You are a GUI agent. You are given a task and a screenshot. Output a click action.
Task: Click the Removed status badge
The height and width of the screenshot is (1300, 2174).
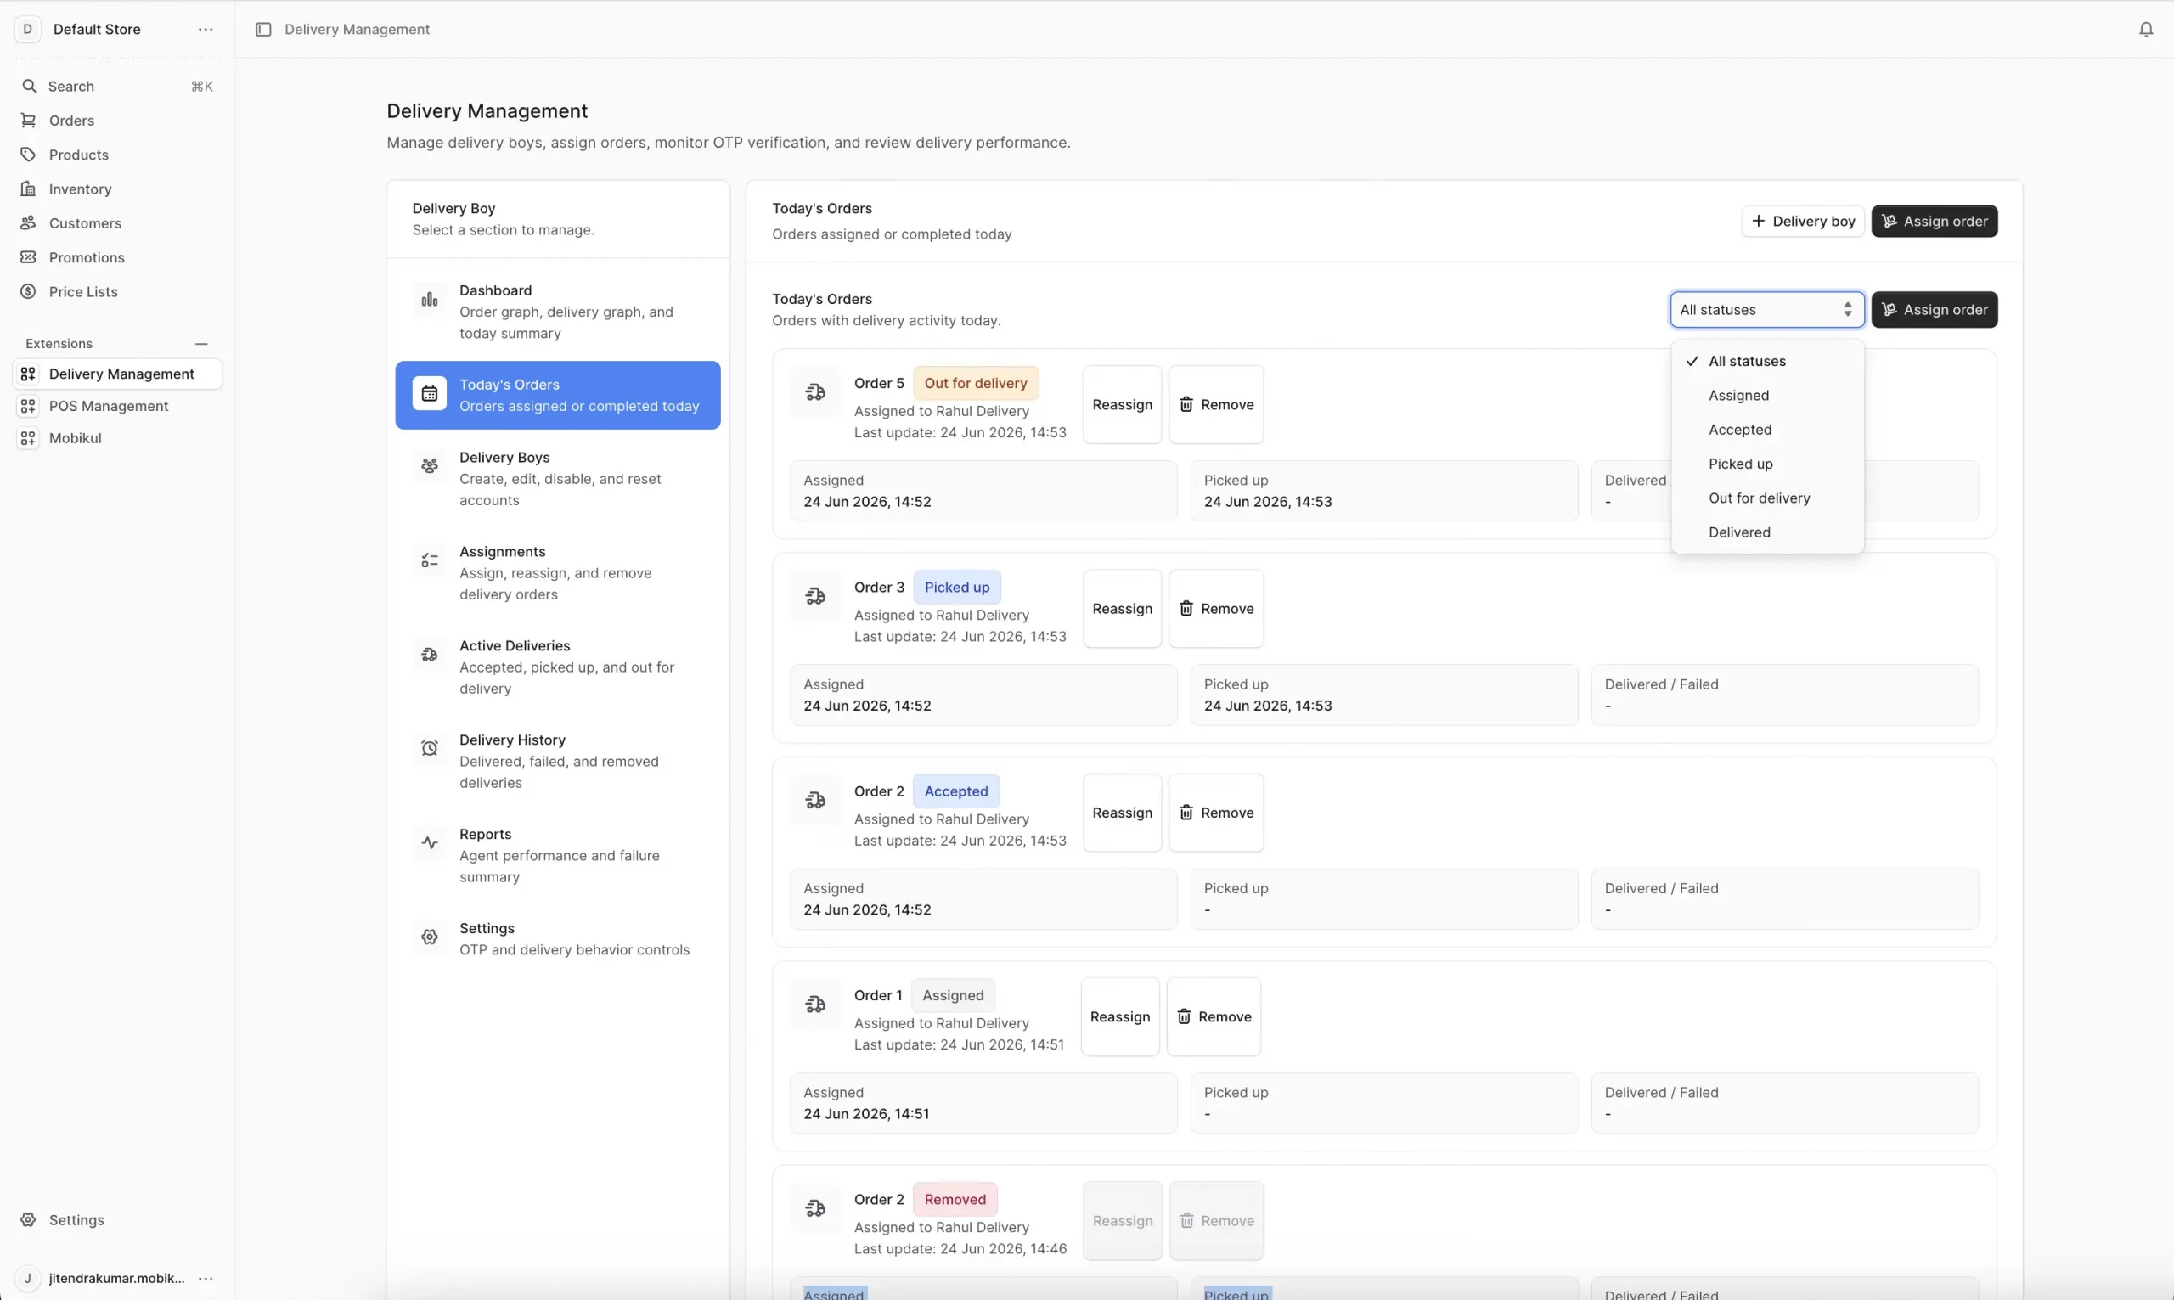(x=955, y=1199)
